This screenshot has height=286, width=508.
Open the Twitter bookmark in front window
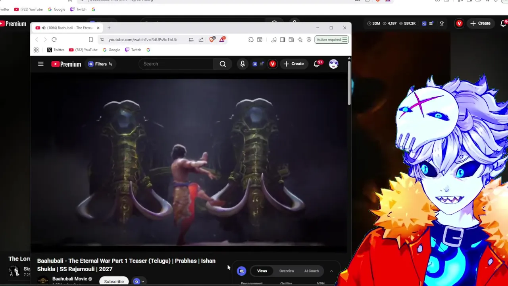click(x=56, y=50)
